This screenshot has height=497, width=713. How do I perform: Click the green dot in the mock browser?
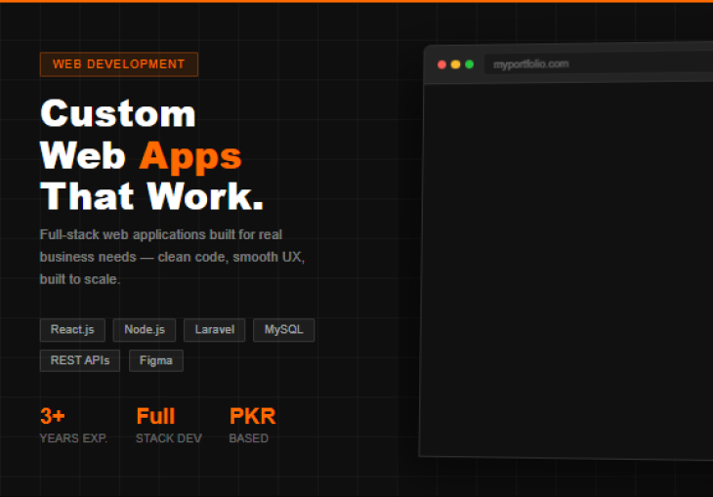click(469, 64)
